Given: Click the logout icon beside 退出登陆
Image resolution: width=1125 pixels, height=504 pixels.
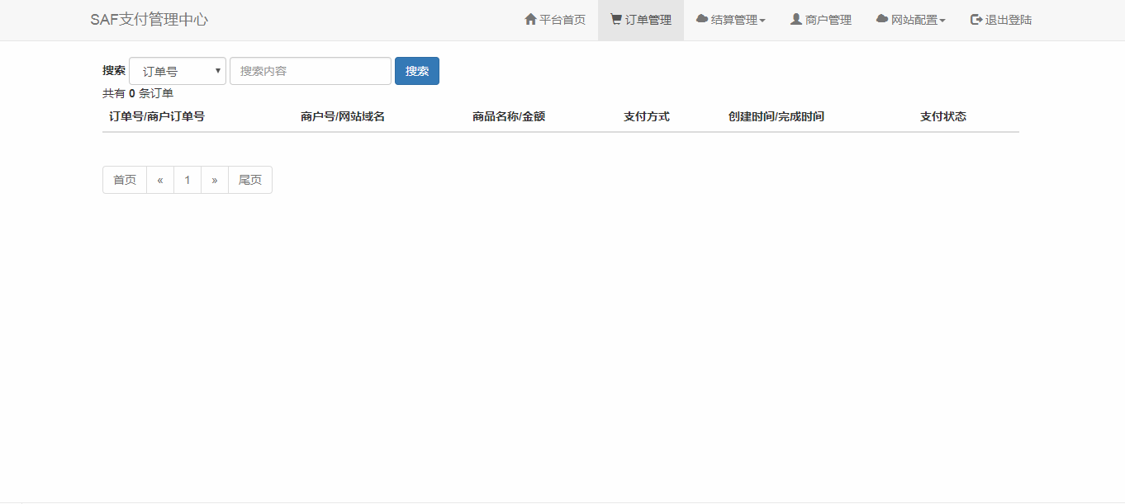Looking at the screenshot, I should 976,19.
